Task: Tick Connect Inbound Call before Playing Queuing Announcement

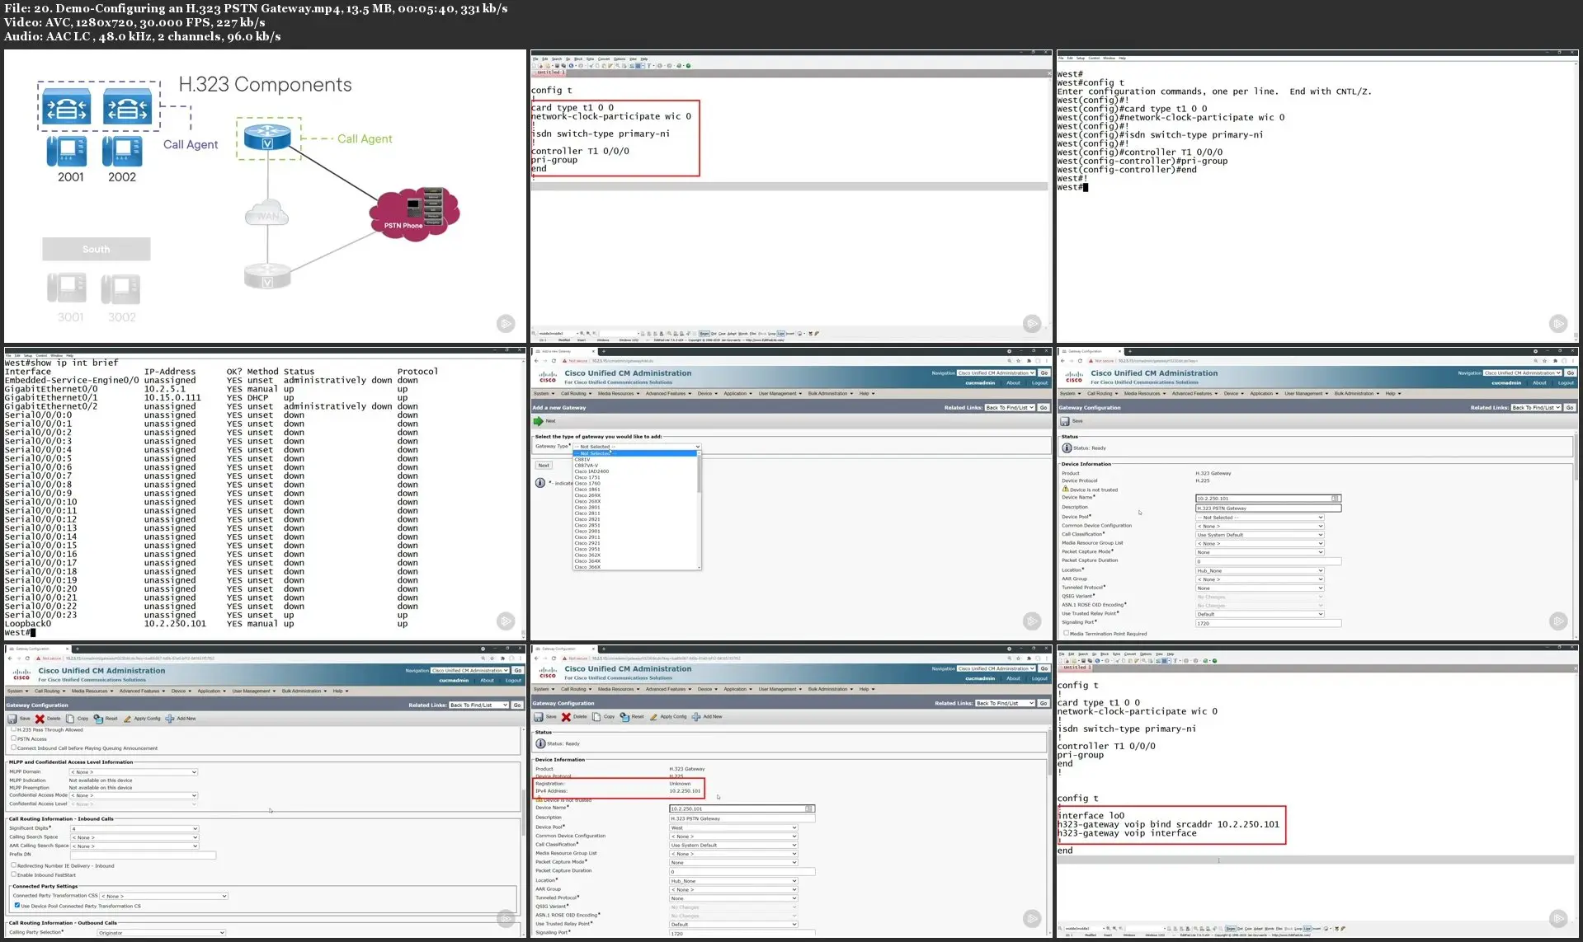Action: coord(13,748)
